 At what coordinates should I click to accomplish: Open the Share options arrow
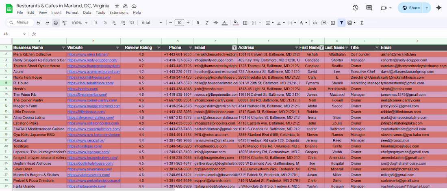tap(427, 8)
